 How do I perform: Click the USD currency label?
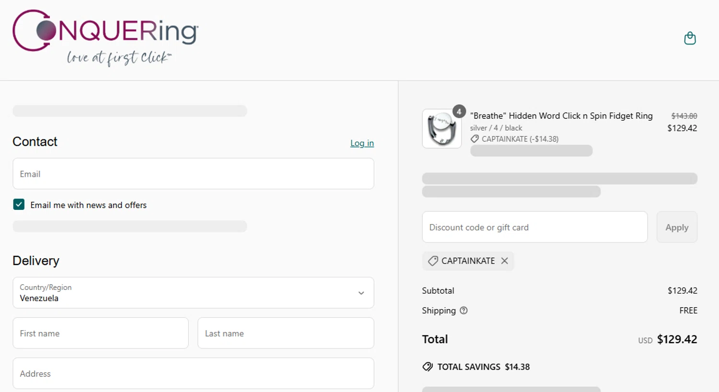pyautogui.click(x=645, y=340)
